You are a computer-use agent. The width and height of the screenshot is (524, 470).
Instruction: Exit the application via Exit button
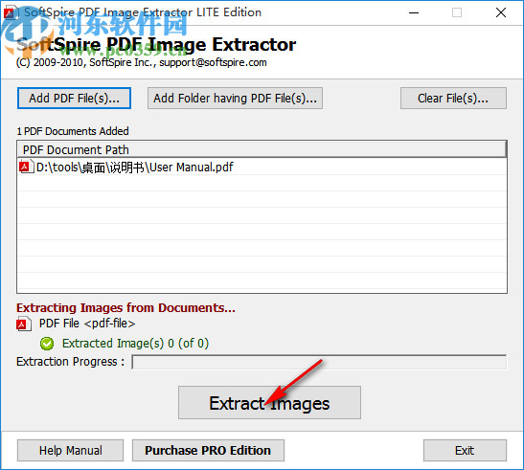pyautogui.click(x=465, y=450)
